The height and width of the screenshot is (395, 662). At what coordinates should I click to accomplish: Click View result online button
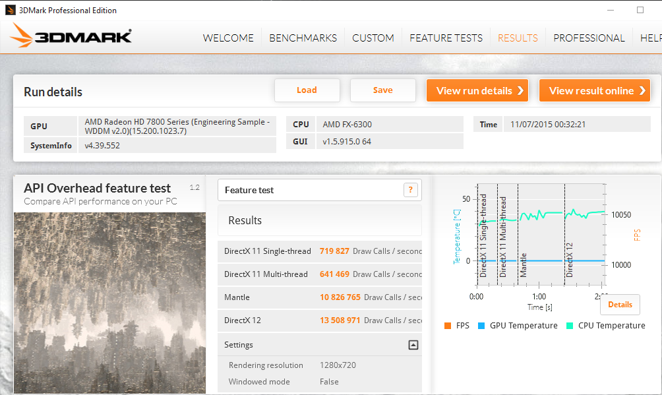(x=595, y=90)
